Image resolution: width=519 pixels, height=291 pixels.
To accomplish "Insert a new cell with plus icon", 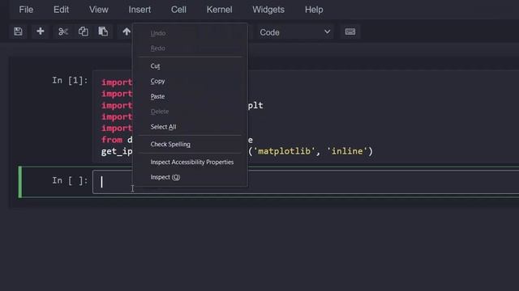I will click(x=41, y=32).
